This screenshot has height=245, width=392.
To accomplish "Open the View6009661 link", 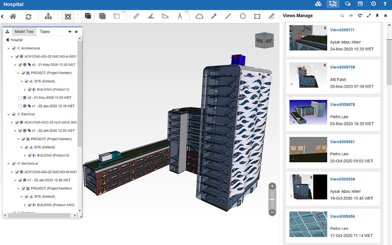I will [x=342, y=142].
